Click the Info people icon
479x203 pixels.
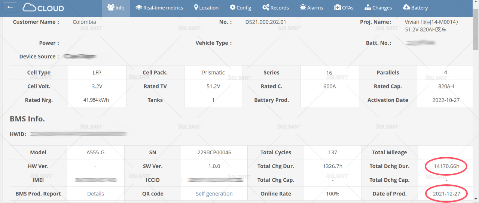(x=111, y=7)
